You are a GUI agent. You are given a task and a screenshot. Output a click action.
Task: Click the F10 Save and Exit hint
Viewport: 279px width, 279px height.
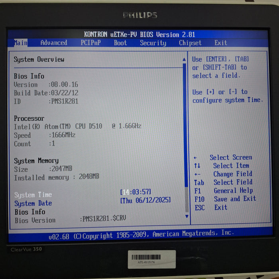click(225, 199)
